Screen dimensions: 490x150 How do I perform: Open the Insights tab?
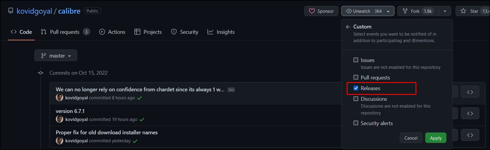pyautogui.click(x=221, y=32)
